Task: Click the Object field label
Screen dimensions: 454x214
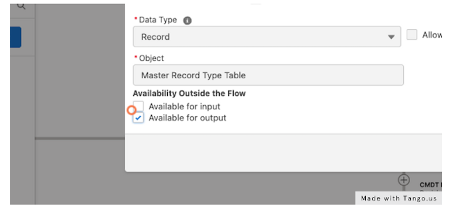Action: [152, 58]
